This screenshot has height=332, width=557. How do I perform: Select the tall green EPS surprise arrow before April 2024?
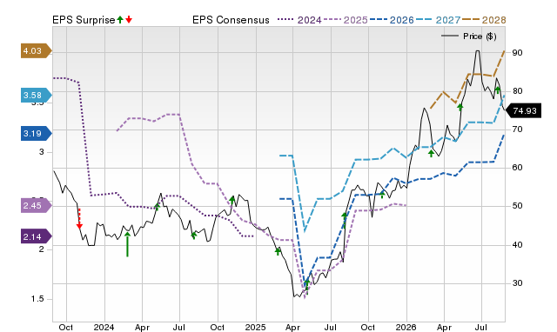127,244
